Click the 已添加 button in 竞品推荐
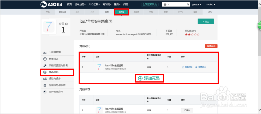This screenshot has height=114, width=261. tap(187, 110)
